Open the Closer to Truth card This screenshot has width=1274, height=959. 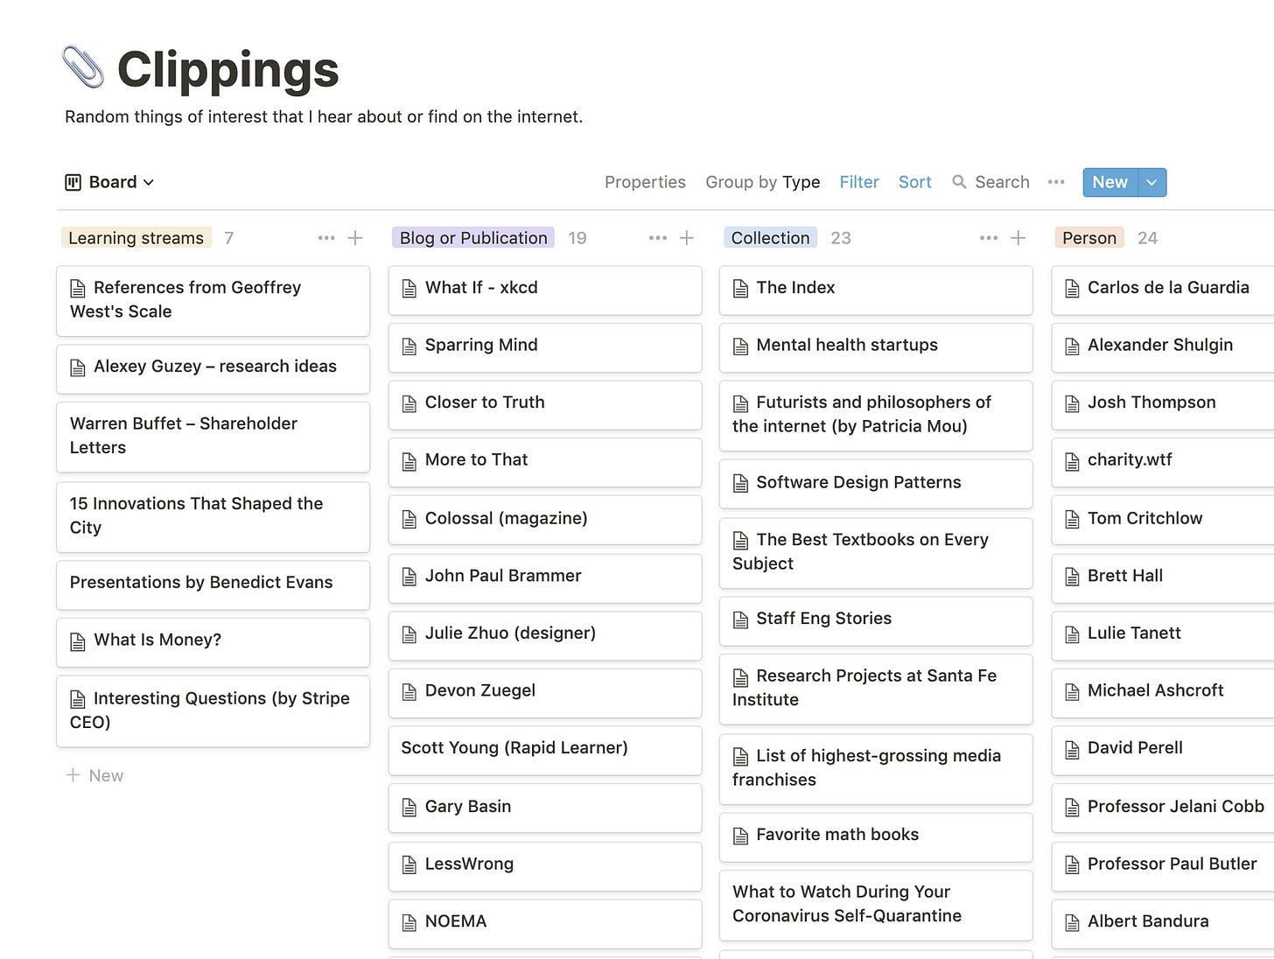[544, 404]
